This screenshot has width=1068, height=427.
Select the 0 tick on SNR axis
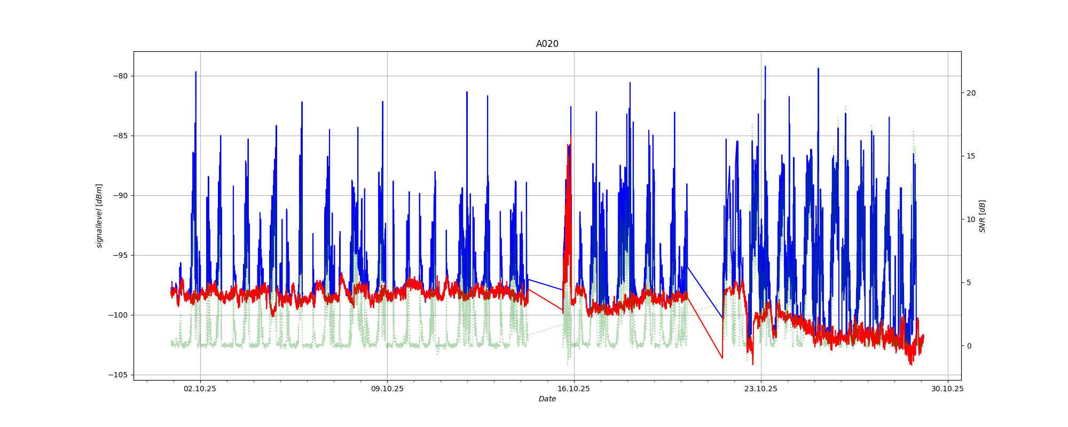pyautogui.click(x=969, y=346)
